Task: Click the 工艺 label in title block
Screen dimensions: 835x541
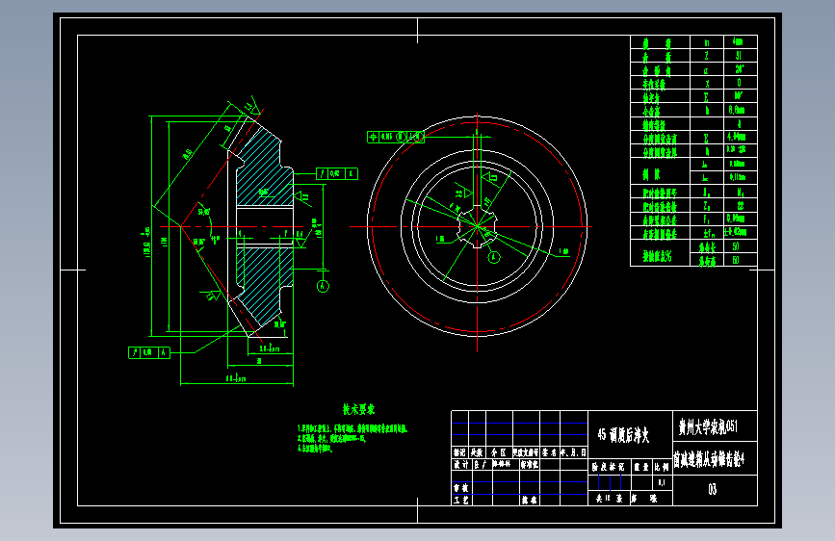Action: coord(461,500)
